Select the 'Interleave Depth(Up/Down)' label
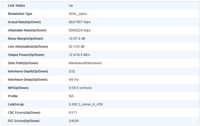200x126 pixels. (28, 71)
